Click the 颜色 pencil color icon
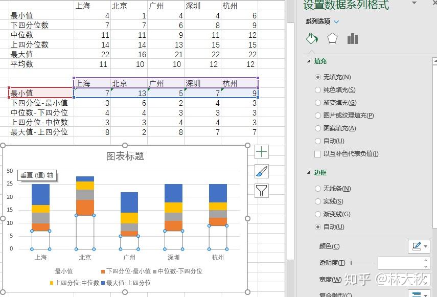The width and height of the screenshot is (437, 297). pos(417,246)
